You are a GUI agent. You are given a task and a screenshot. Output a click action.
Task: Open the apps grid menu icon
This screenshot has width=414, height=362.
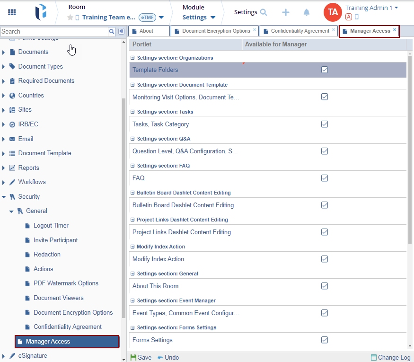[12, 12]
